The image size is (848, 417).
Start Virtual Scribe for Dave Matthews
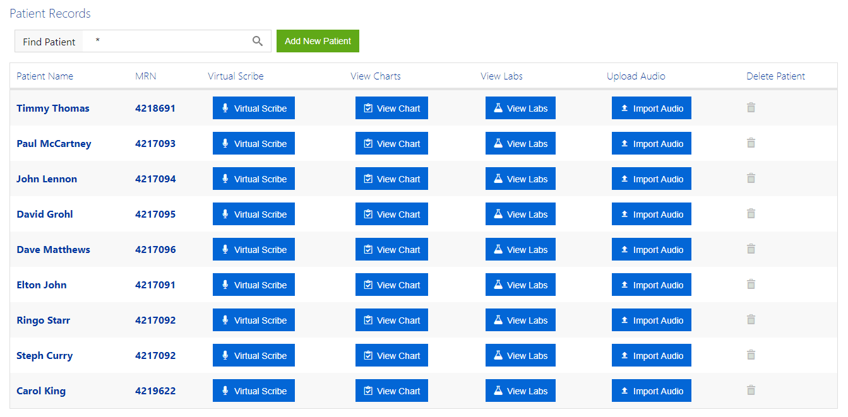pyautogui.click(x=254, y=249)
